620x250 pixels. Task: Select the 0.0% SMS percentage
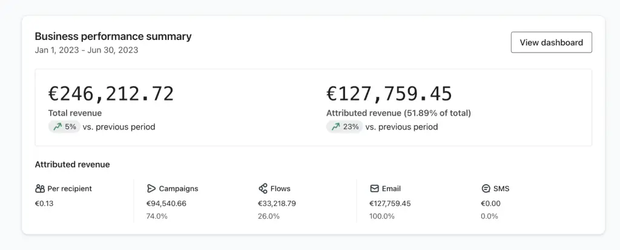pos(489,216)
